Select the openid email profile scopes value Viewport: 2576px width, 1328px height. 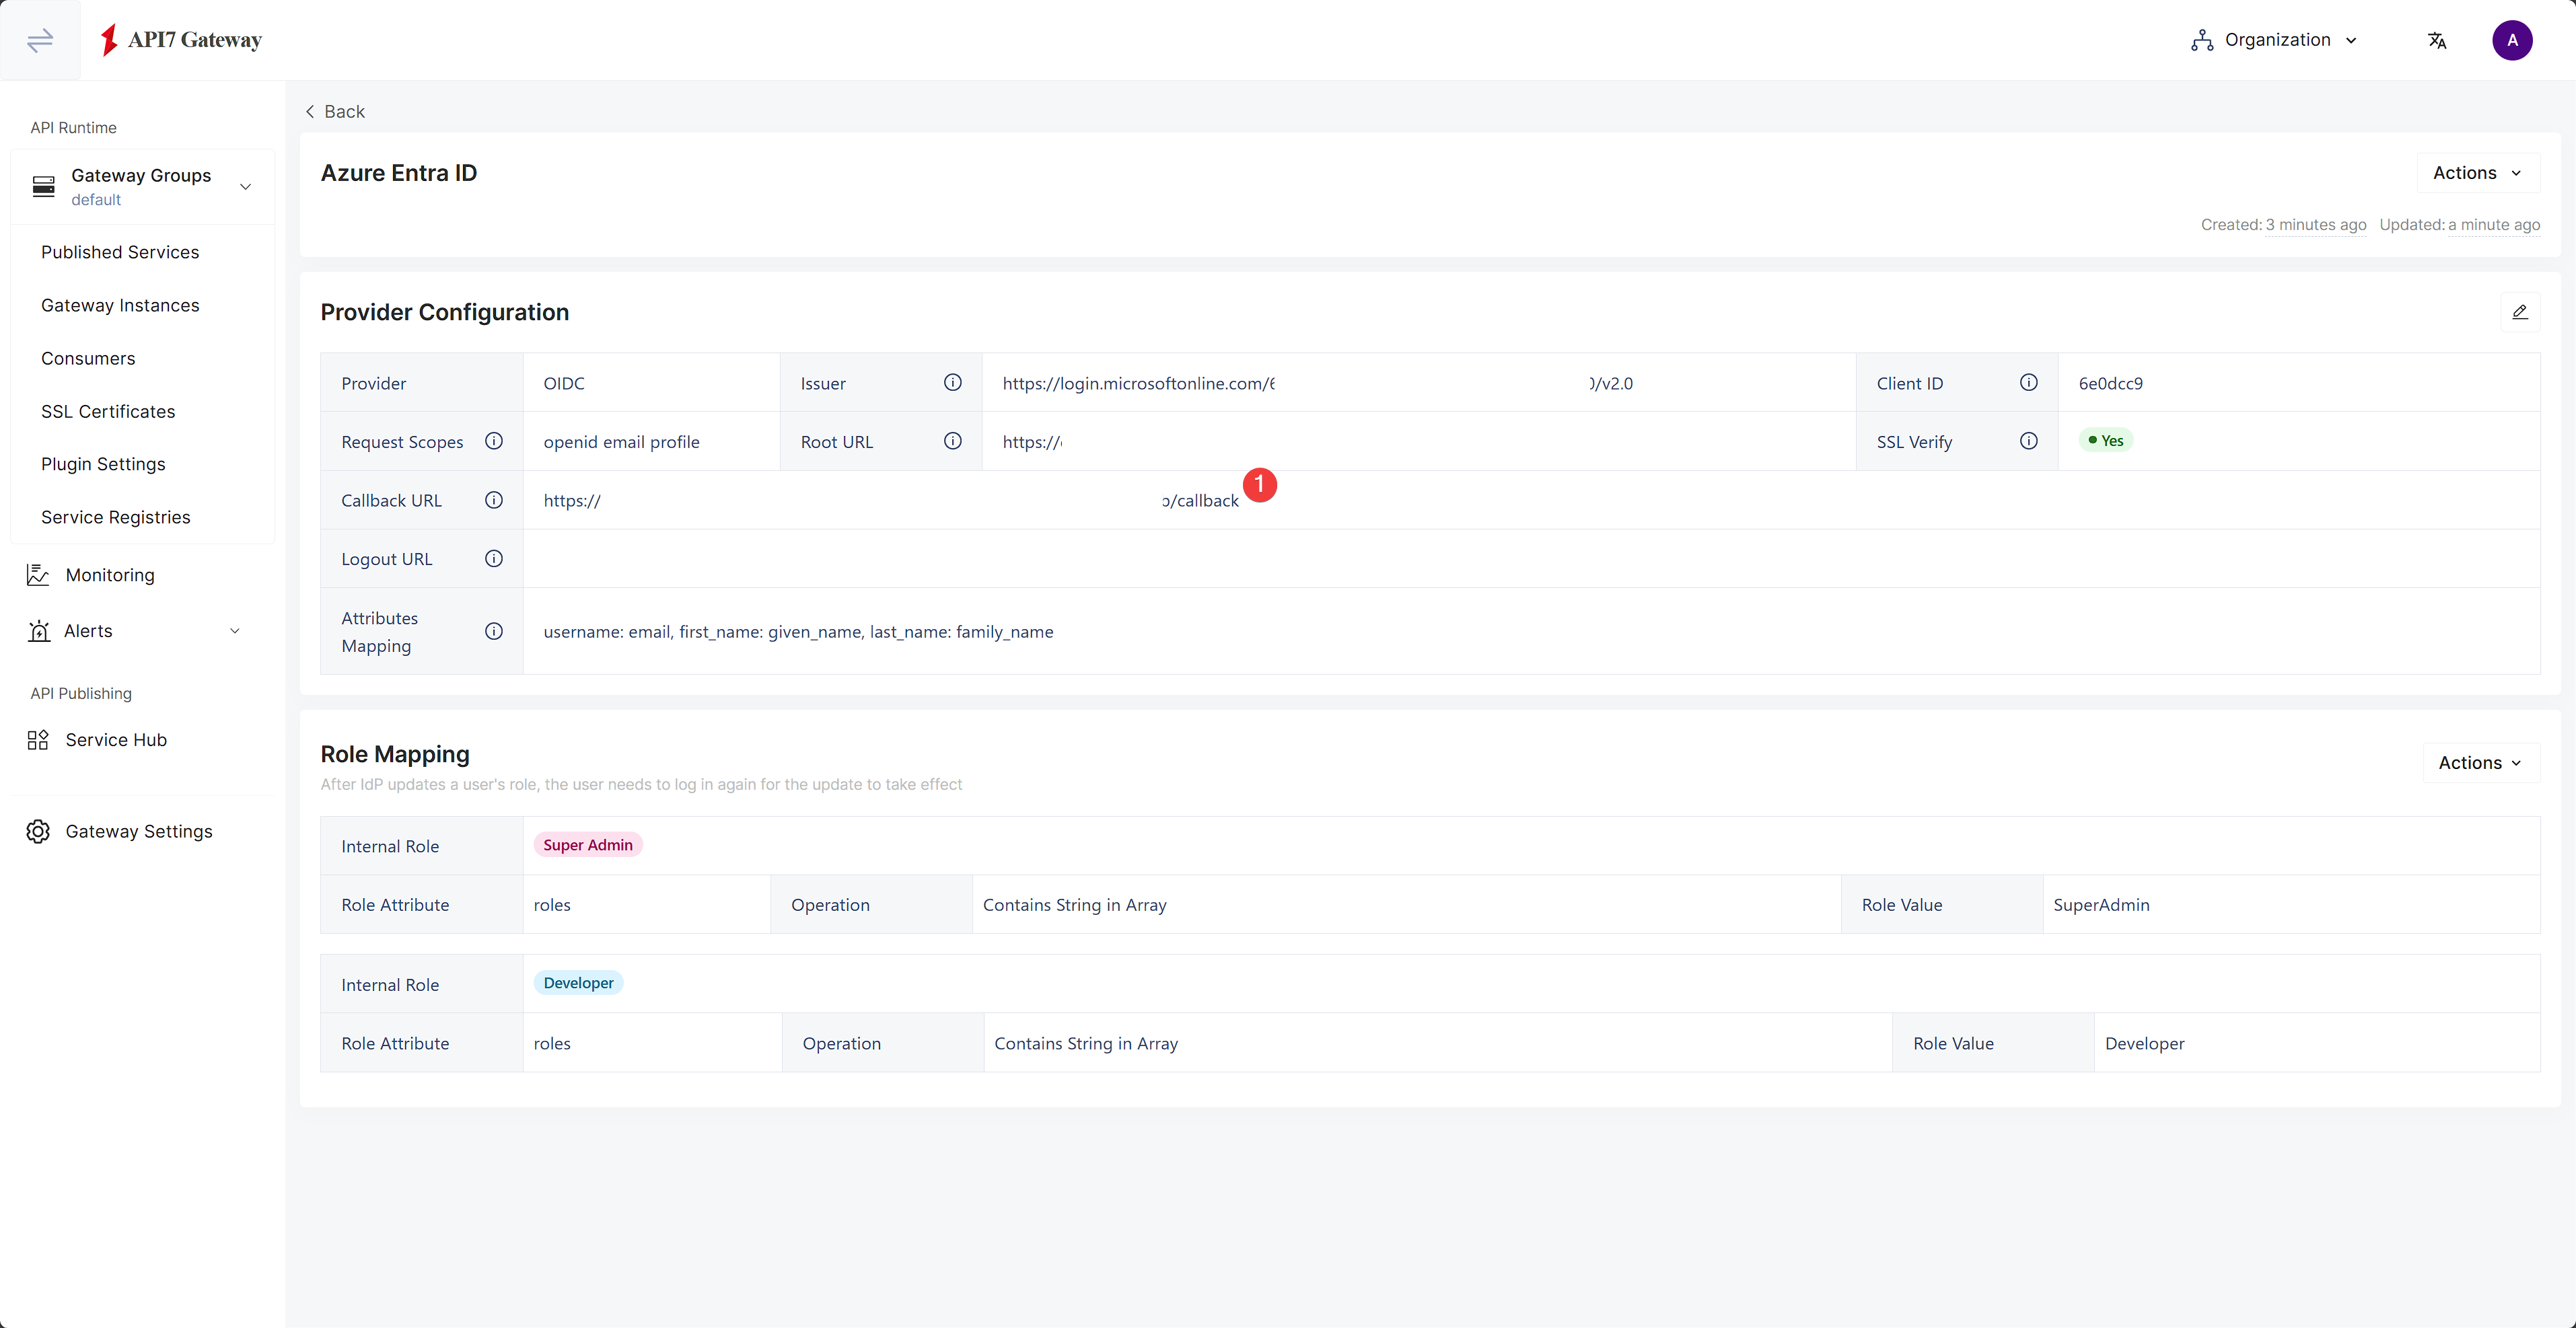pos(621,442)
